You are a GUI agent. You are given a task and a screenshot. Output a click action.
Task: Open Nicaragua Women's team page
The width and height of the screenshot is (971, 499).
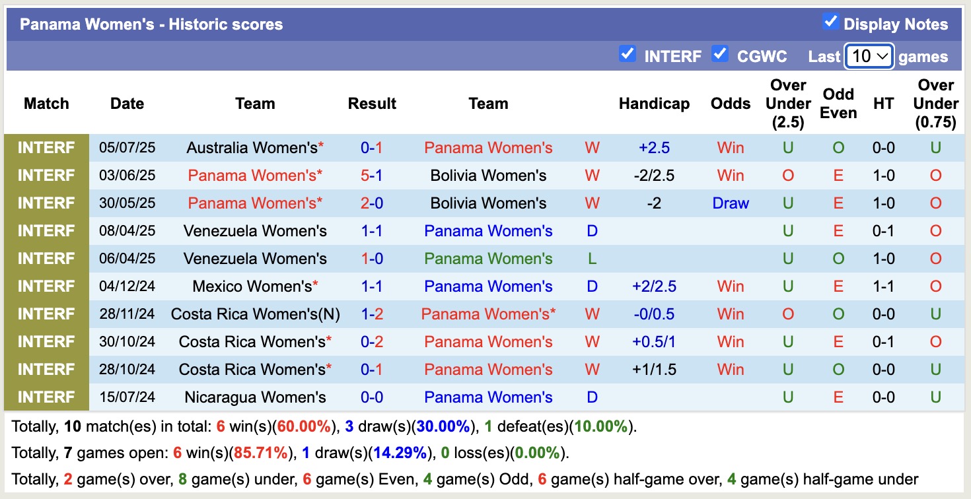(x=255, y=397)
